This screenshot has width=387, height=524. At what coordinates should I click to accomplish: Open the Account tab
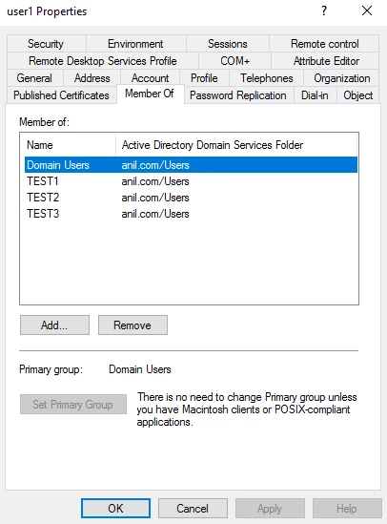coord(151,78)
